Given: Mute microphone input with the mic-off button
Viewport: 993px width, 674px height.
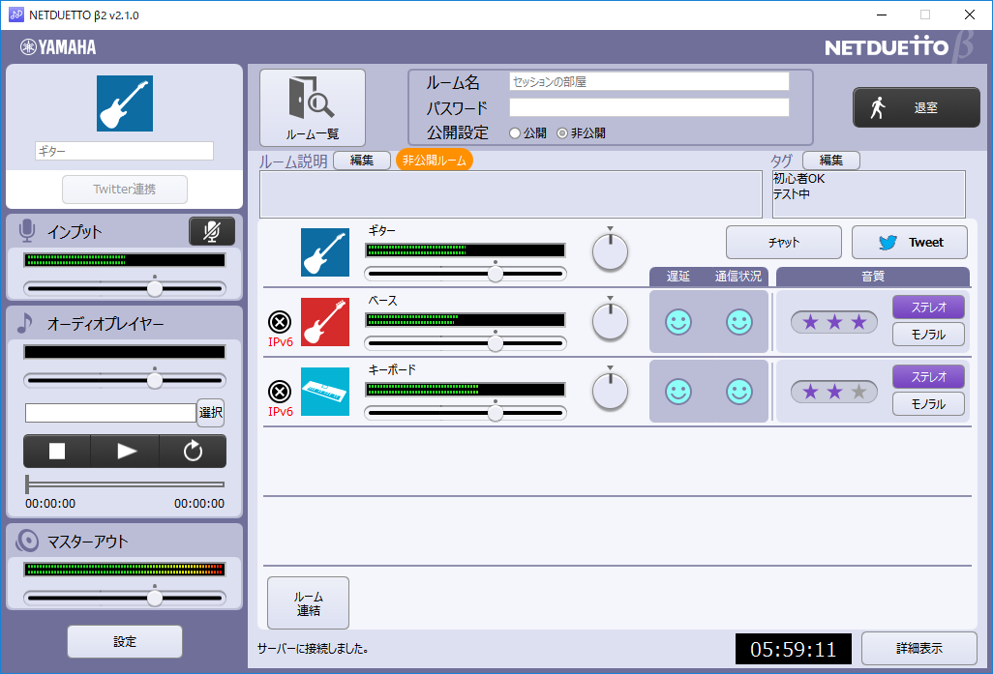Looking at the screenshot, I should click(212, 232).
